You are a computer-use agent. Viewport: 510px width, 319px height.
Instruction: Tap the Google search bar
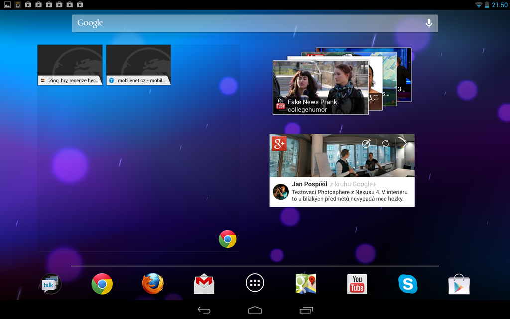[x=224, y=23]
